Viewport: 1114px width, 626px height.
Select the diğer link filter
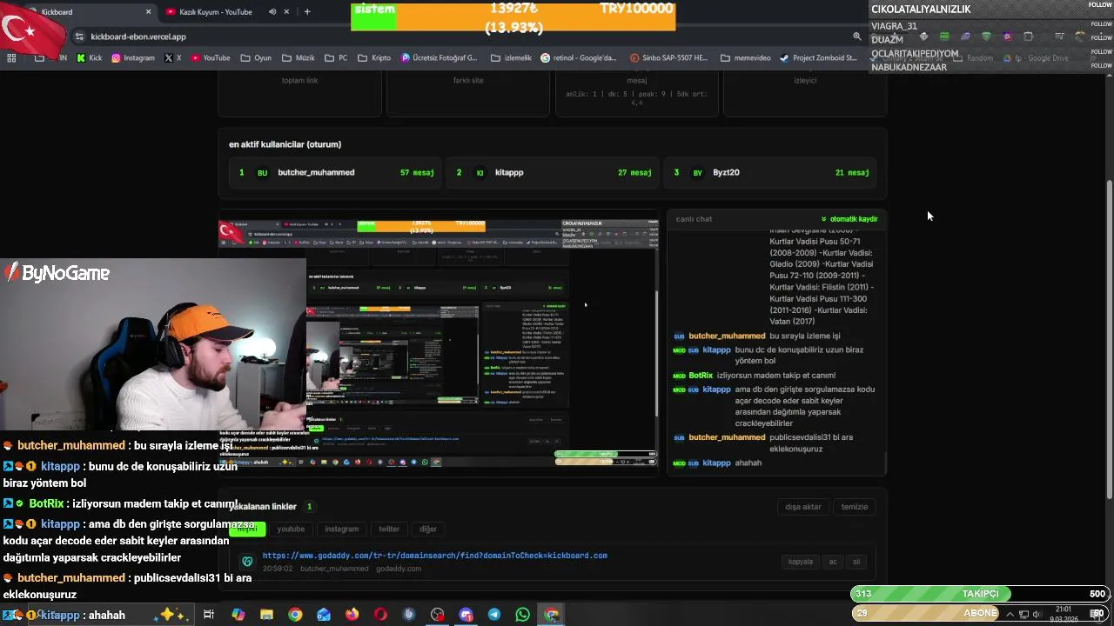pyautogui.click(x=428, y=529)
